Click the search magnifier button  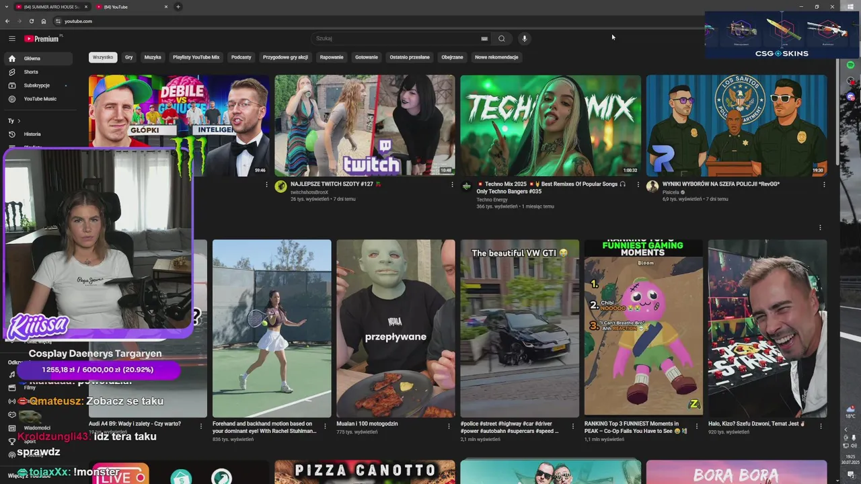[501, 38]
